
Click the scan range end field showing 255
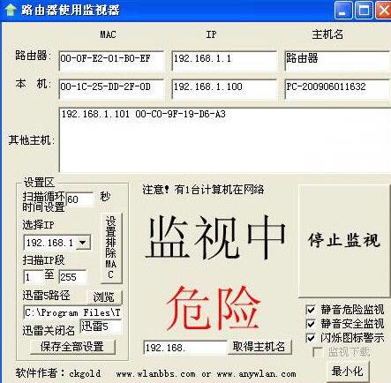click(x=72, y=277)
